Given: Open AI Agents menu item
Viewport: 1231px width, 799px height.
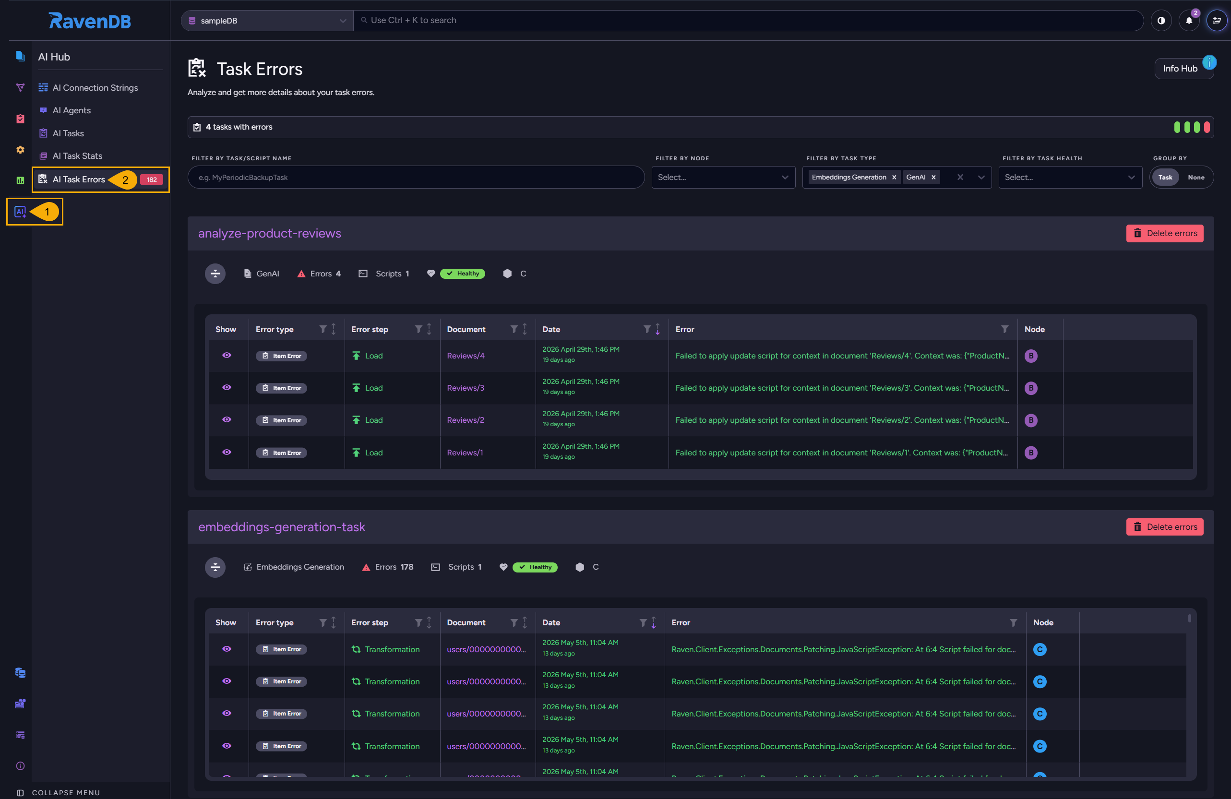Looking at the screenshot, I should click(x=72, y=111).
